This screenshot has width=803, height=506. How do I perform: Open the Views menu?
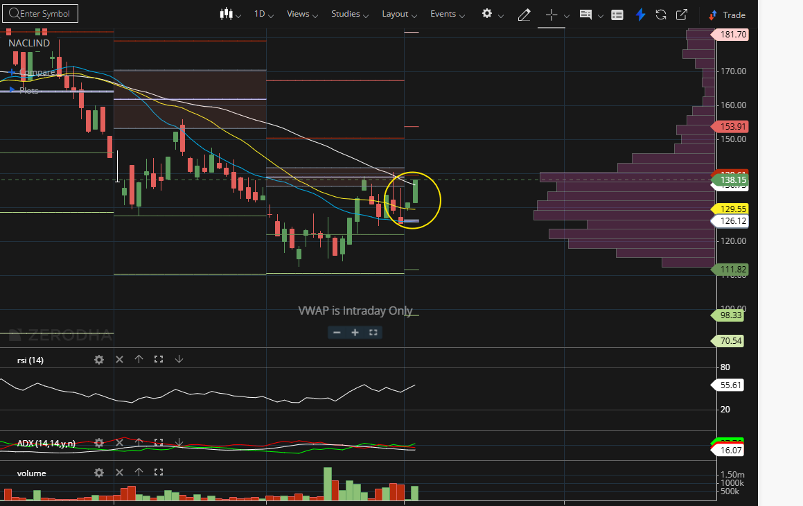coord(302,15)
